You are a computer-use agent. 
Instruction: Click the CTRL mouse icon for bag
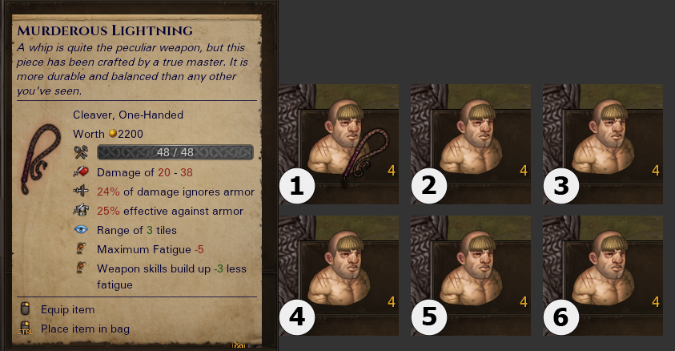25,329
